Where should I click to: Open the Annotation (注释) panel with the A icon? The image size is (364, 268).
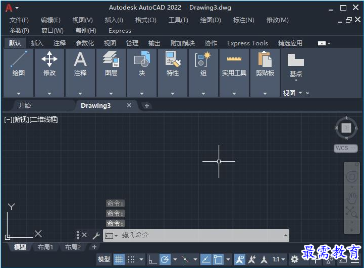click(80, 72)
